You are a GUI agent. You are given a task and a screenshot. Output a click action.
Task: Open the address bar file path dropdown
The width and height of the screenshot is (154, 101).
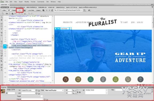pos(82,10)
